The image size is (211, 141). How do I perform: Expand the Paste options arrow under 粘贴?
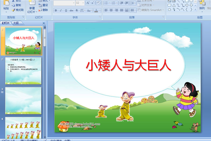click(6, 12)
